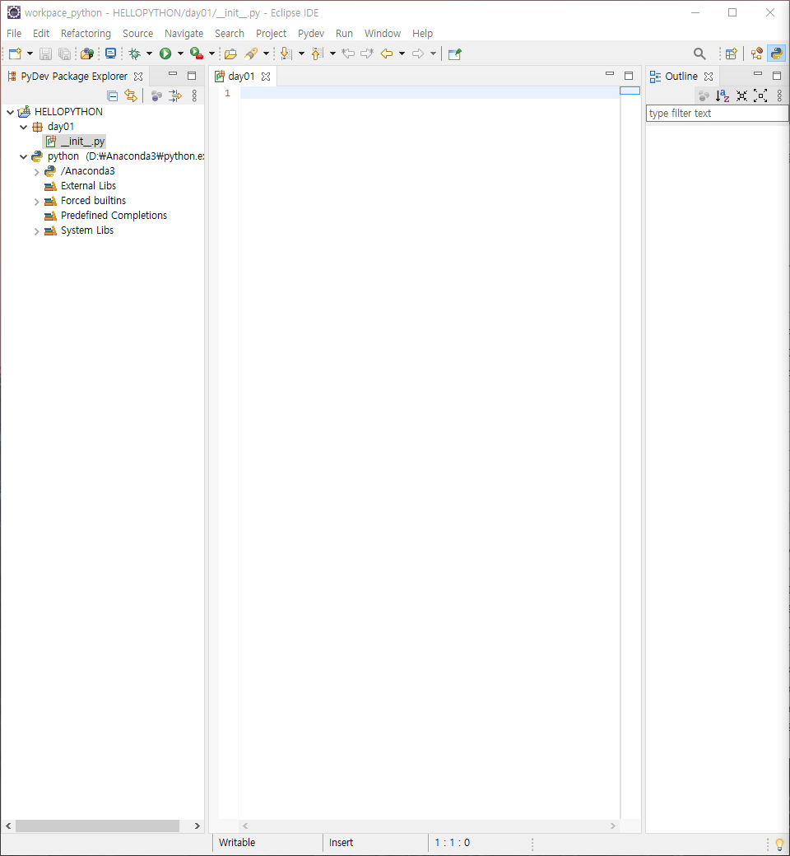
Task: Open the Source menu
Action: (x=137, y=33)
